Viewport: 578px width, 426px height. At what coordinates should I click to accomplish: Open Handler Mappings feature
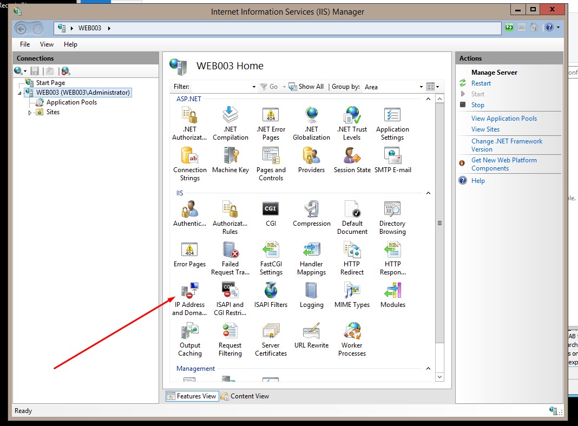312,258
